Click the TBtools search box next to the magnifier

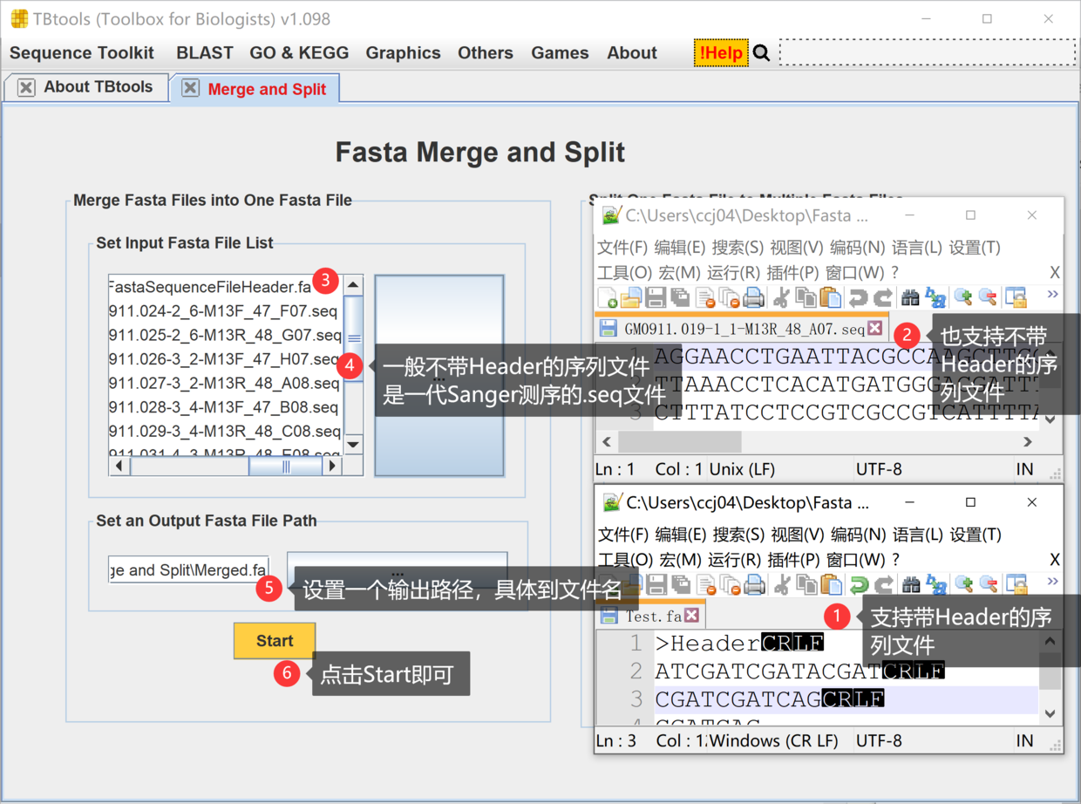pyautogui.click(x=928, y=52)
